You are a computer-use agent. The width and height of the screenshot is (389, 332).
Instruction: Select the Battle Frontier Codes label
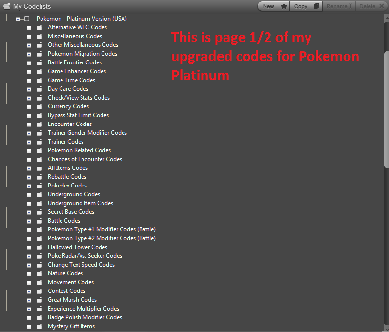click(75, 62)
